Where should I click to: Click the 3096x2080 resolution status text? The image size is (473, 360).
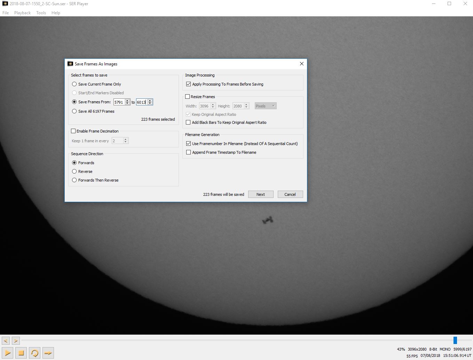[x=417, y=349]
